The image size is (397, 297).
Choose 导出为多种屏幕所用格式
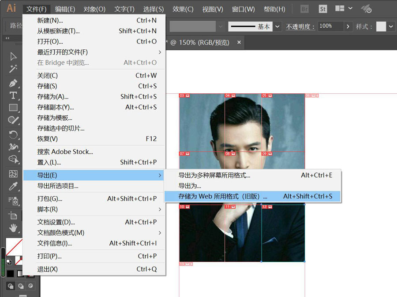252,175
